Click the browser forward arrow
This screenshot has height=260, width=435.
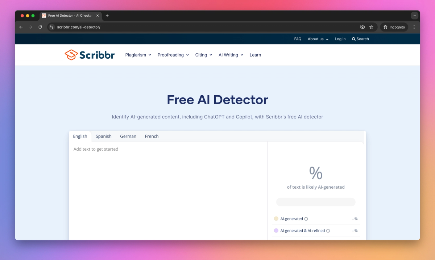[30, 27]
